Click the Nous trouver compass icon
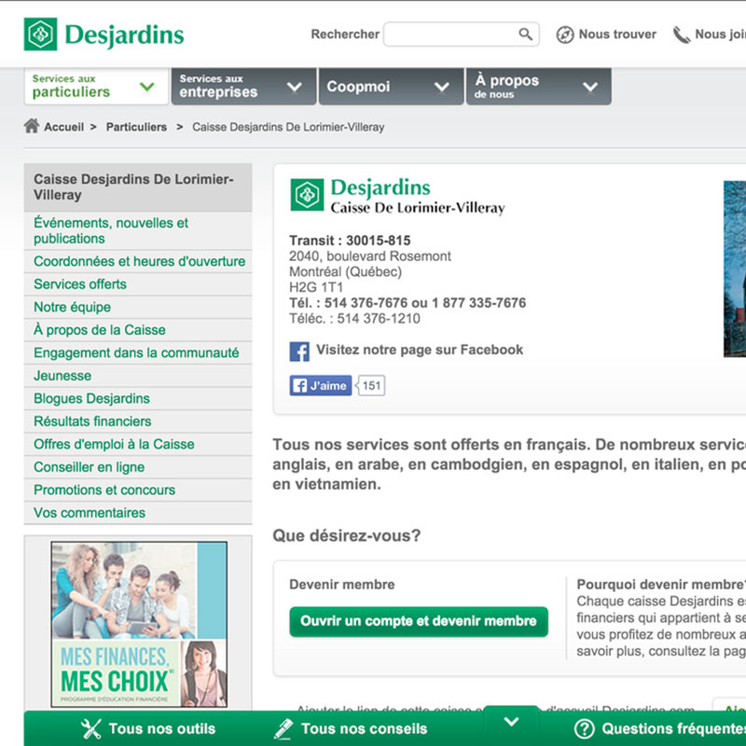Viewport: 746px width, 746px height. click(x=565, y=35)
